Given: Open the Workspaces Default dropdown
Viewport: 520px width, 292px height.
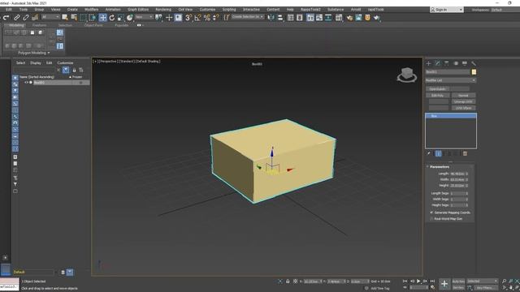Looking at the screenshot, I should (505, 10).
